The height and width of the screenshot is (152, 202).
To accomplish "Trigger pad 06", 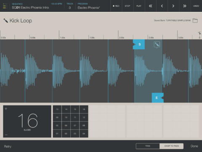I will (66, 125).
